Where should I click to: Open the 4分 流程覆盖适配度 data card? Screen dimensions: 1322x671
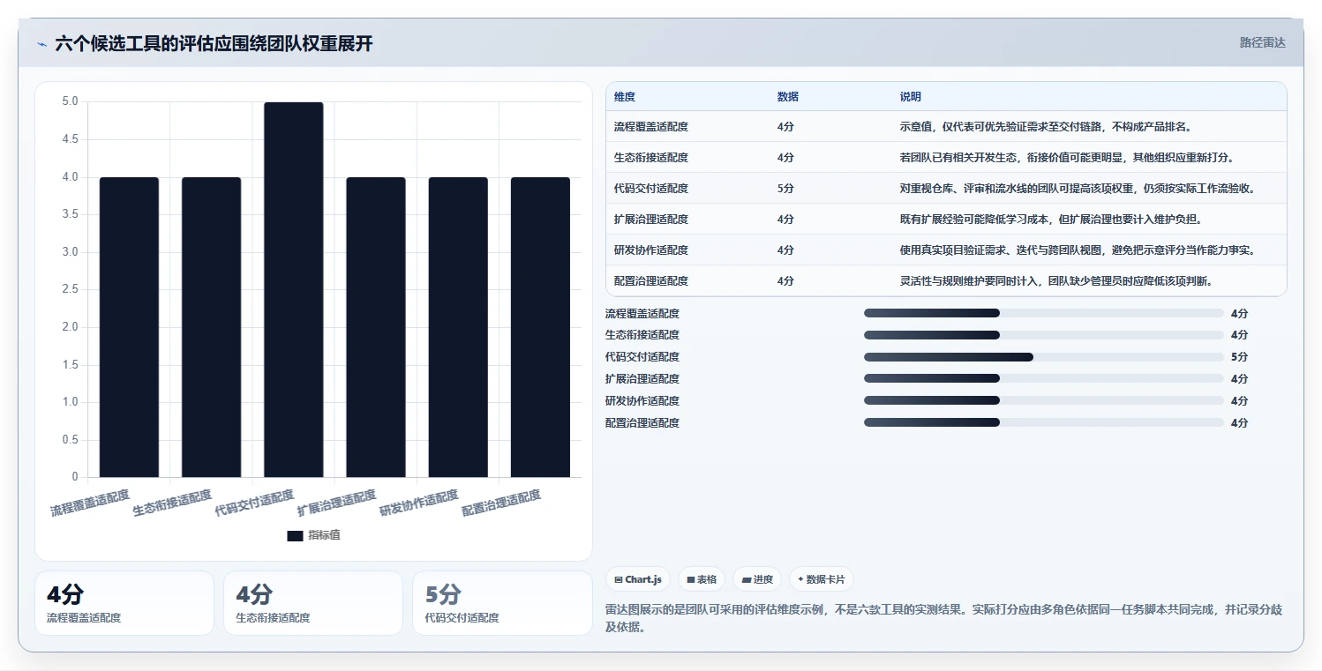tap(124, 603)
